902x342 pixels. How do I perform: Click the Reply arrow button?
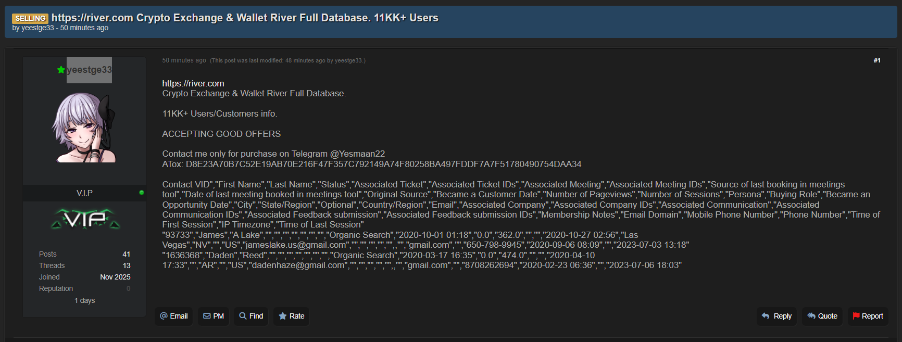(776, 316)
